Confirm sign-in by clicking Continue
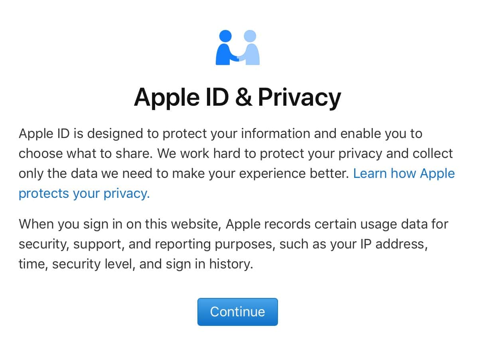This screenshot has height=359, width=477. 238,312
